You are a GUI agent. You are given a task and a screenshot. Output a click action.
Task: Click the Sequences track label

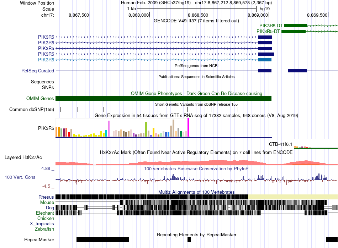tap(42, 82)
